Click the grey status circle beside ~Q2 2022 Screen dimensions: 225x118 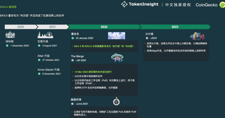click(x=72, y=60)
